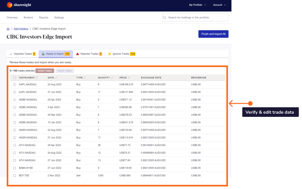The height and width of the screenshot is (189, 302).
Task: Click the ATVI.NASDAQ 24 Aug 2022 checkbox
Action: 15,153
